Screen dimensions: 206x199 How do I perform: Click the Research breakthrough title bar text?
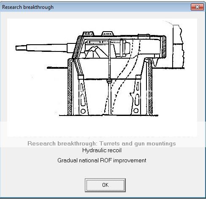click(x=28, y=7)
